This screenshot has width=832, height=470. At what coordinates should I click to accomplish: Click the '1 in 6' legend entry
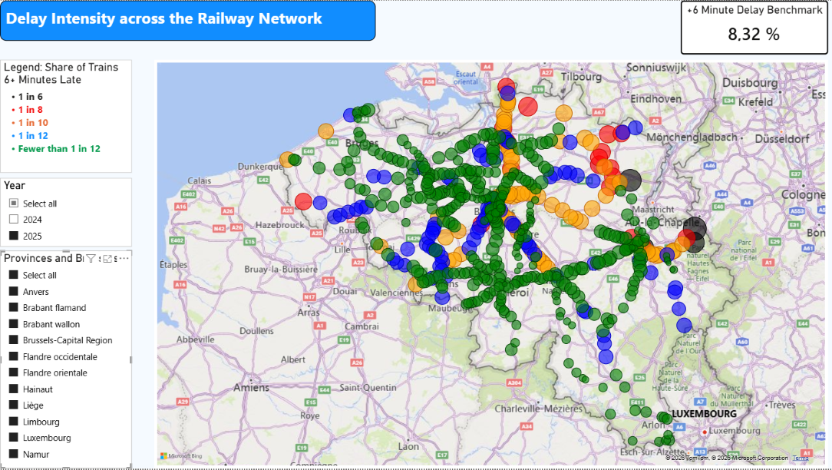[x=30, y=97]
